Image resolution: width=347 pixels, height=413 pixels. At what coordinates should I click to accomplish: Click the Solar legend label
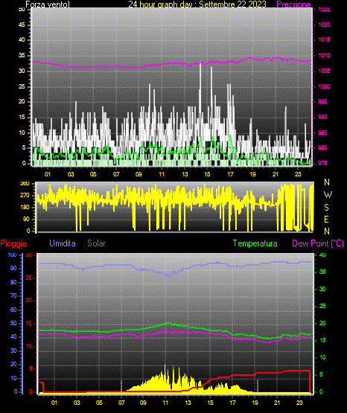[x=96, y=243]
